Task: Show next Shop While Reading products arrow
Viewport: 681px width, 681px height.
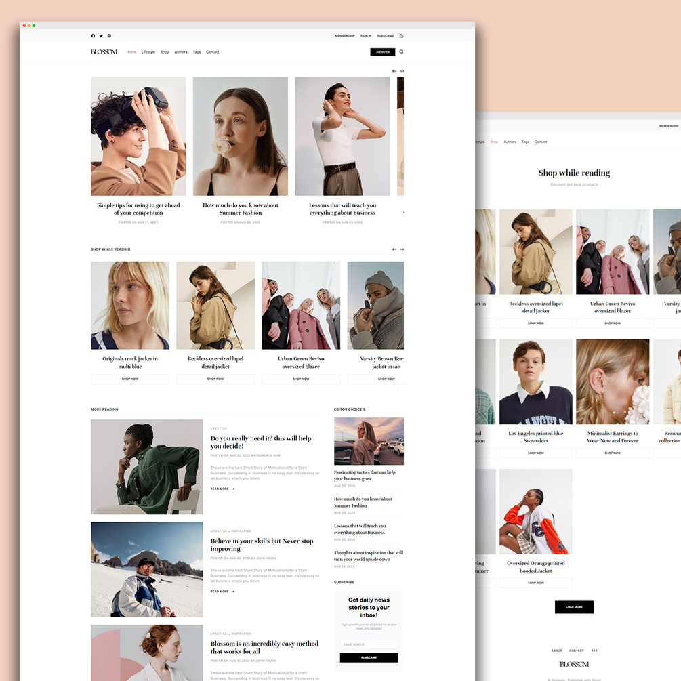Action: [402, 249]
